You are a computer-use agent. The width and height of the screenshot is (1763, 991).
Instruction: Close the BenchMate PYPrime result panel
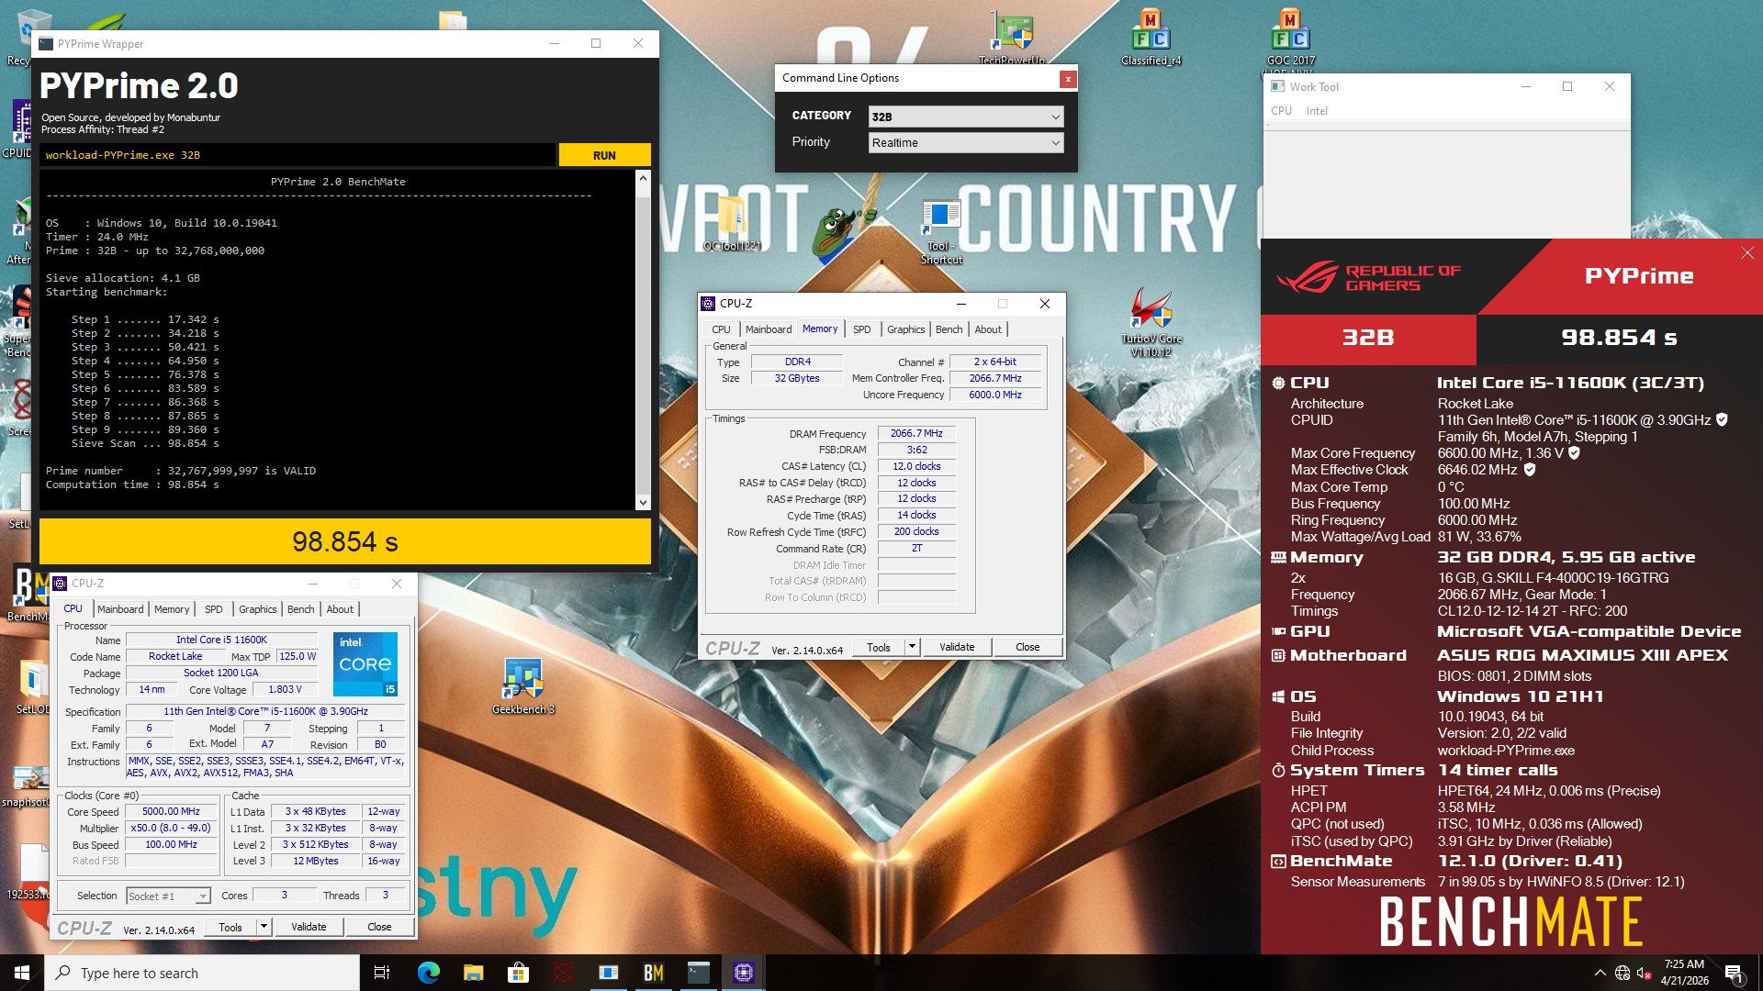point(1746,253)
